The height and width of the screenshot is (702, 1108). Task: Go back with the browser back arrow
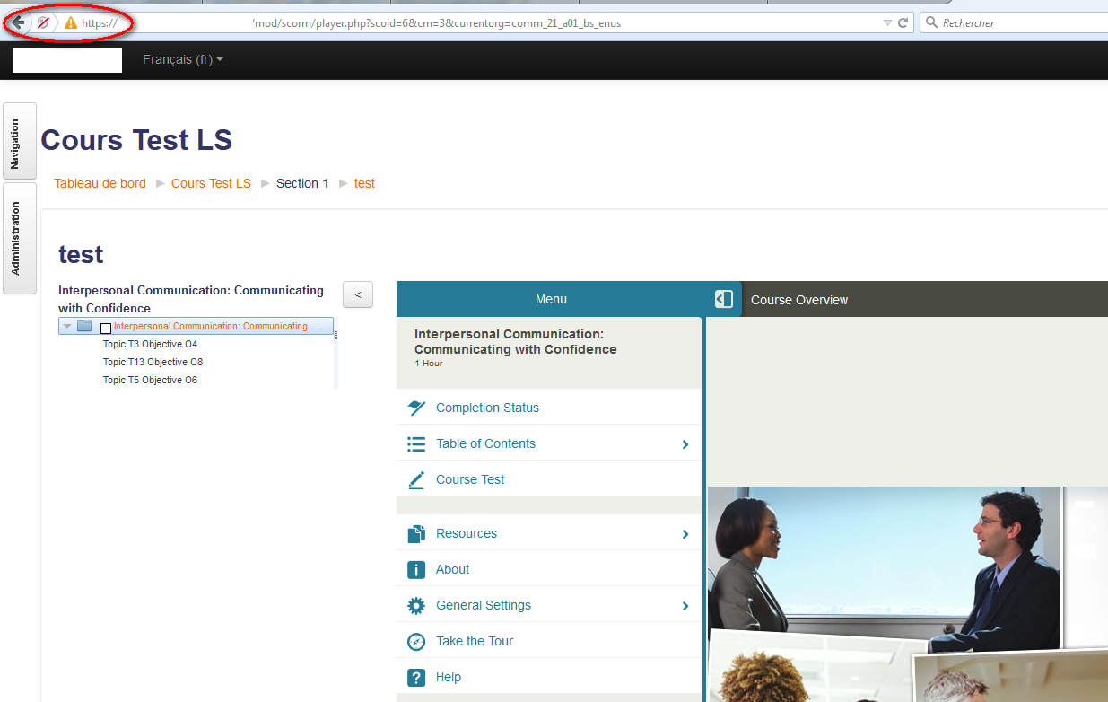[x=17, y=22]
